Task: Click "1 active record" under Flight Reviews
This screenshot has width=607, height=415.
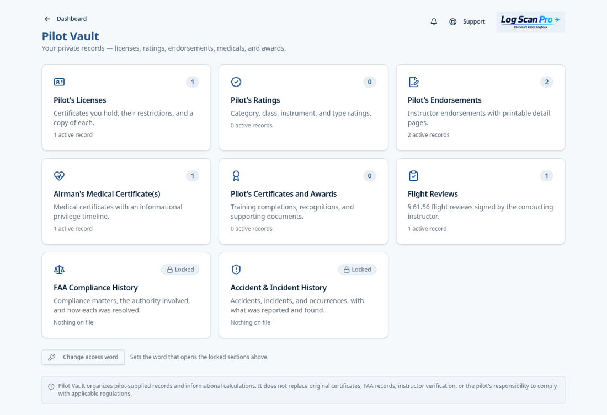Action: (427, 229)
